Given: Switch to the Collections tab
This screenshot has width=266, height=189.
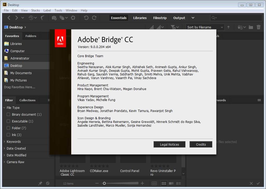Looking at the screenshot, I should click(27, 100).
